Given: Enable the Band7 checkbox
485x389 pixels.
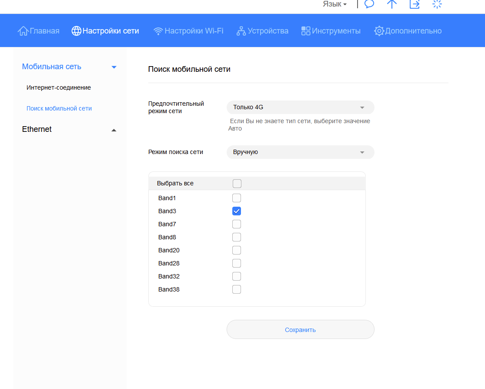Looking at the screenshot, I should pos(237,224).
